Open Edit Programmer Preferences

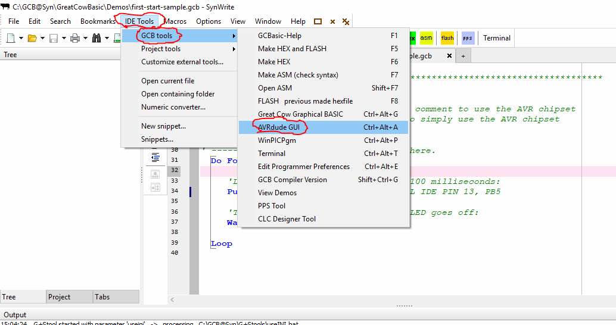323,167
